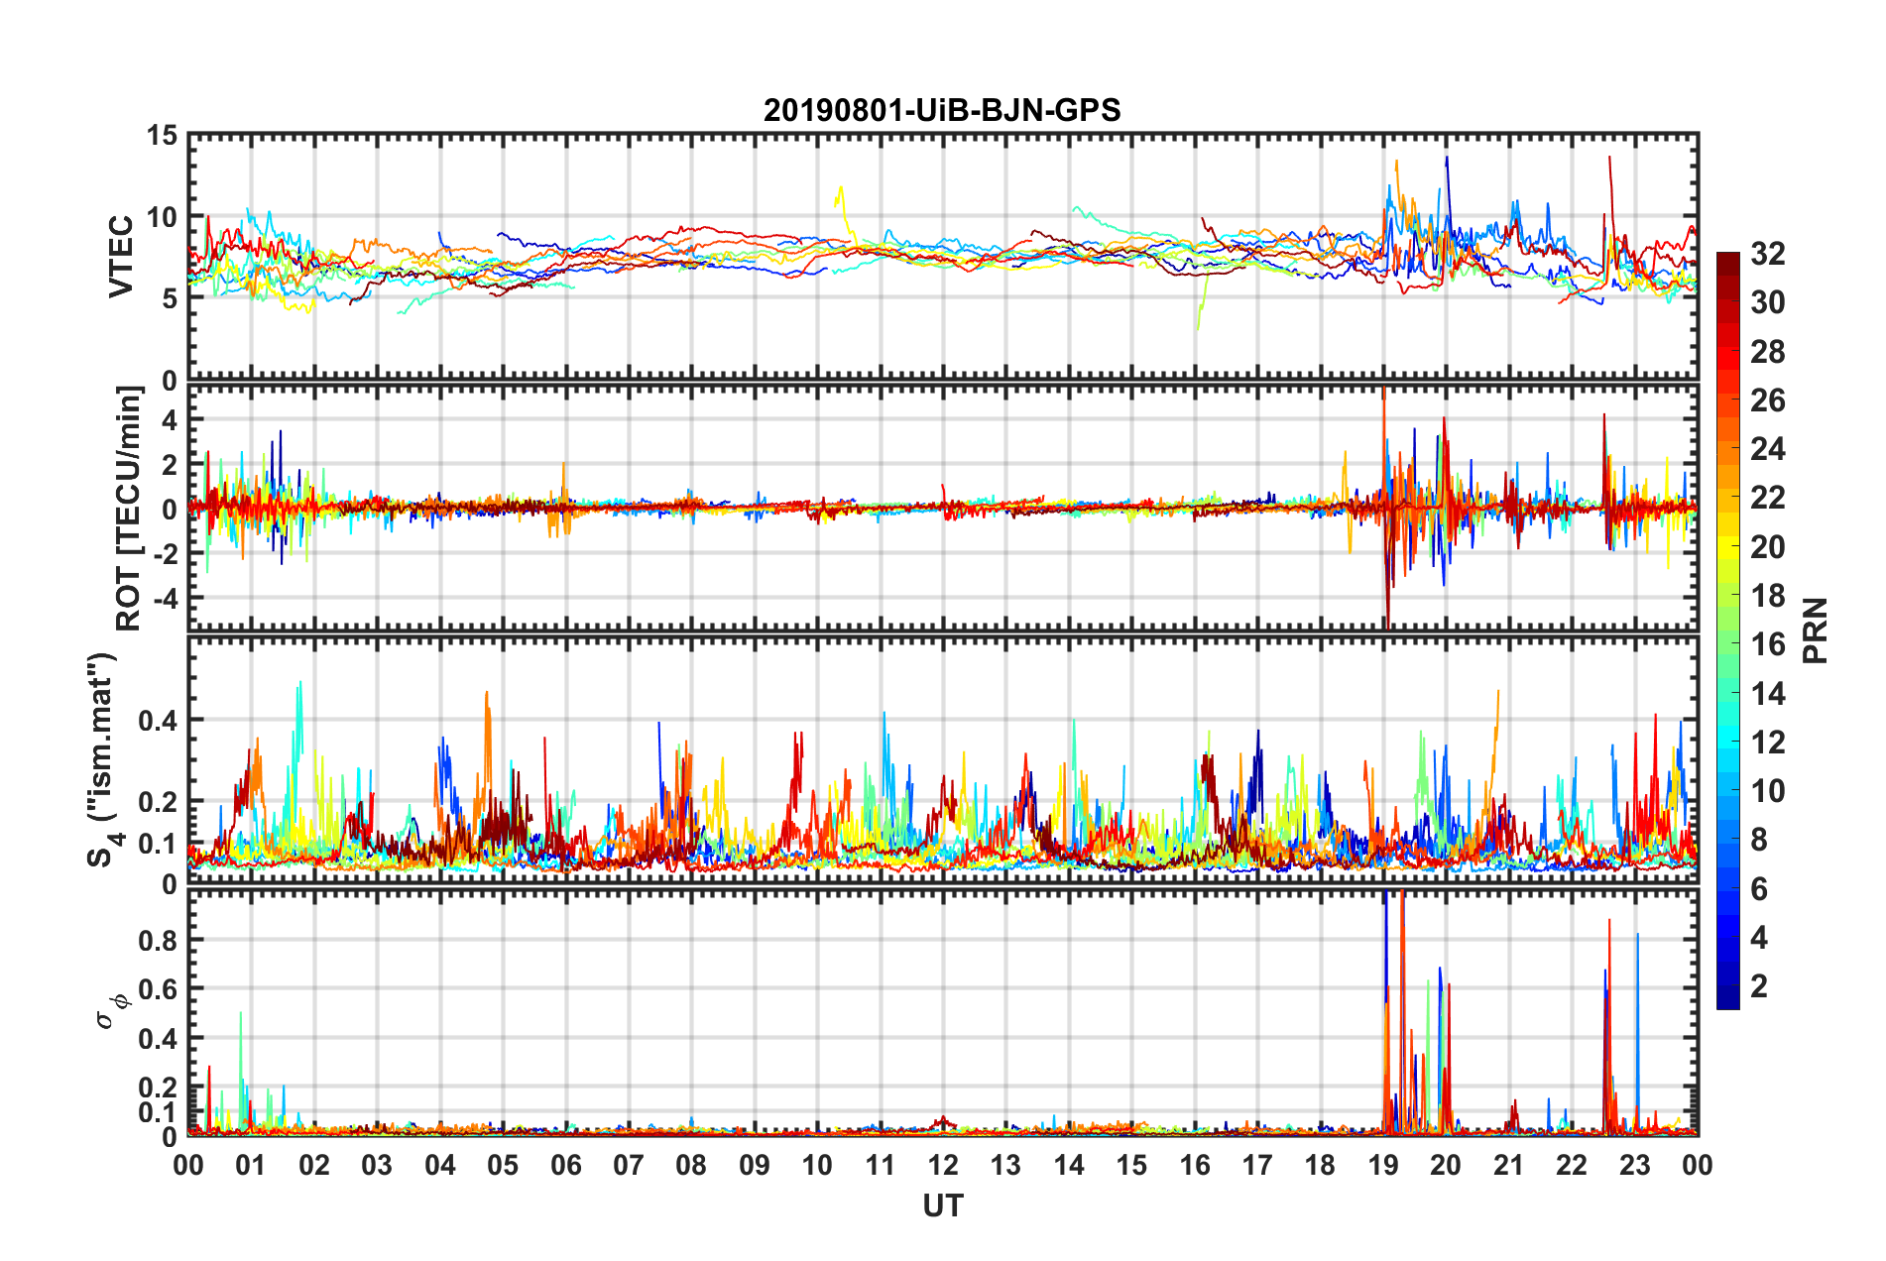
Task: Click the colorbar tick label 20
Action: (x=1768, y=547)
